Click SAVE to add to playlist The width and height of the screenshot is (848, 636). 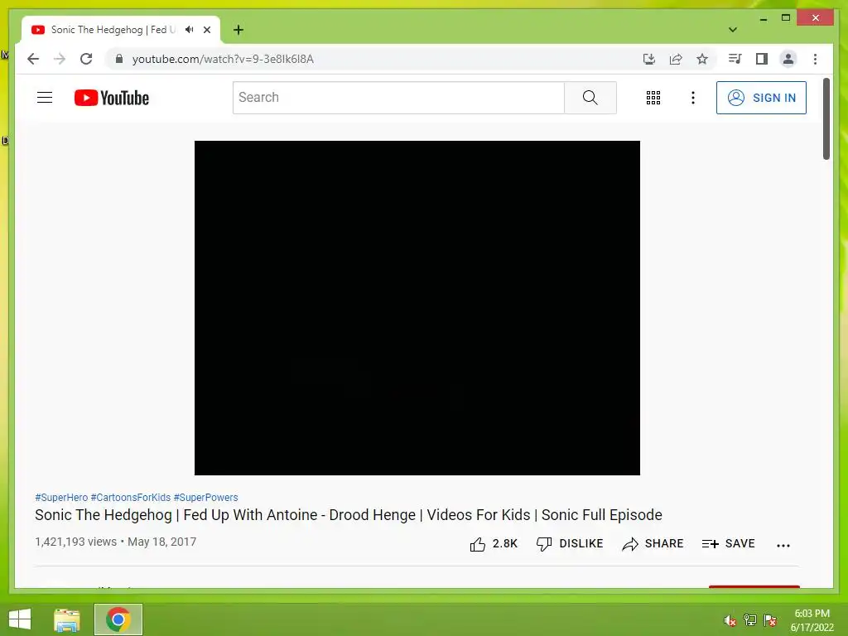coord(728,543)
